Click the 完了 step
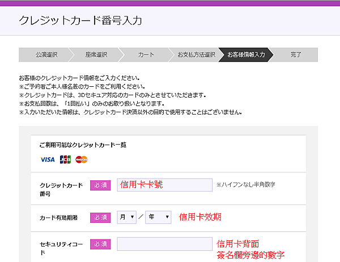Viewport: 340px width, 262px height. pos(296,54)
